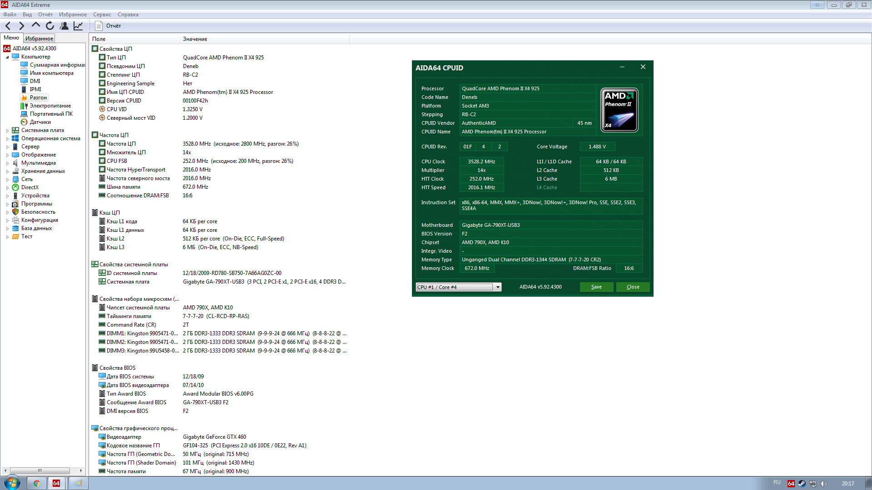Click the Save button in CPUID window
Viewport: 872px width, 490px height.
point(596,287)
